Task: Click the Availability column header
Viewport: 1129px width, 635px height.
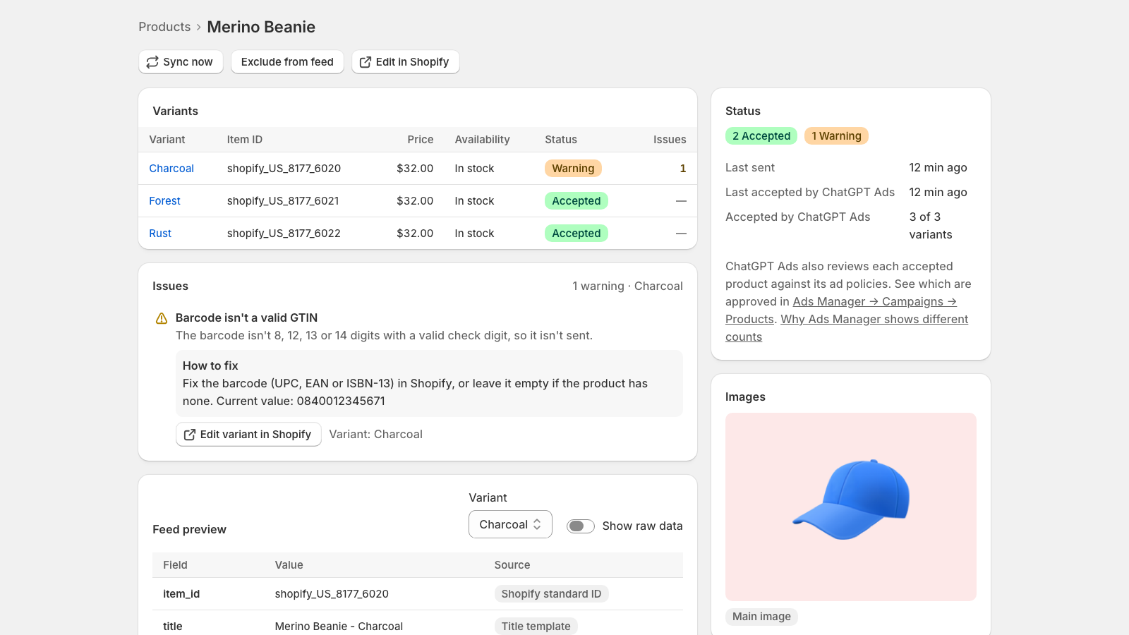Action: pyautogui.click(x=482, y=140)
